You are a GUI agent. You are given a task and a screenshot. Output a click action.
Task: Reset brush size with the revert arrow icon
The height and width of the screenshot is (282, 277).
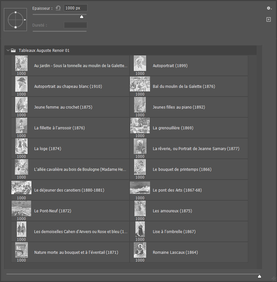point(58,8)
